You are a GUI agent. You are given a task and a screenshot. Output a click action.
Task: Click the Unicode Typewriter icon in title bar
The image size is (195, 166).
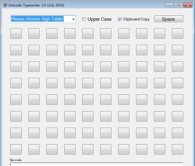[5, 5]
